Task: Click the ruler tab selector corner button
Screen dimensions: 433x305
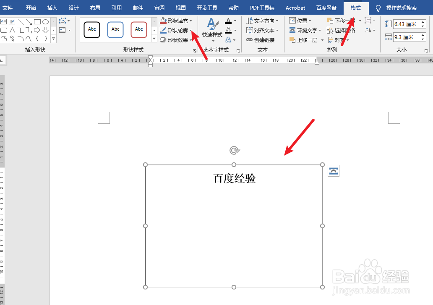Action: point(2,60)
